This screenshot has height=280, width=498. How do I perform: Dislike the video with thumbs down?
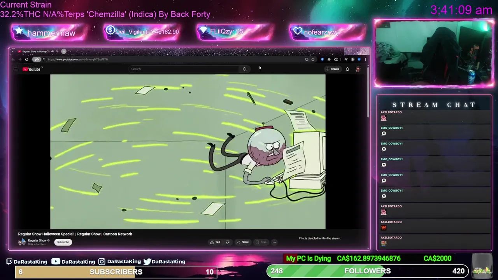228,242
